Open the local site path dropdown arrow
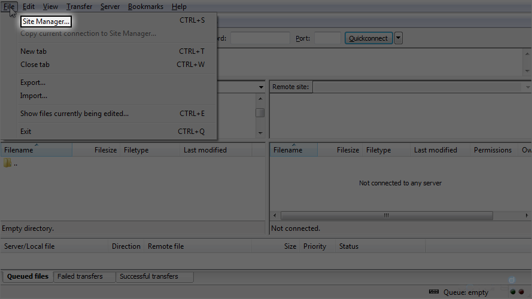Viewport: 532px width, 299px height. pyautogui.click(x=260, y=87)
